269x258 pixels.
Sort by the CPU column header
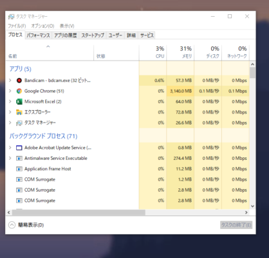(x=153, y=53)
